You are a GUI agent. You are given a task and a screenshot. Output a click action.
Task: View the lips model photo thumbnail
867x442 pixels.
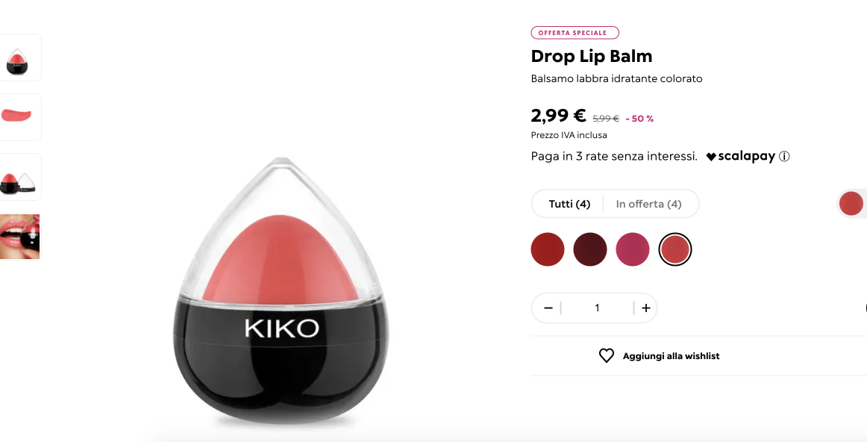coord(19,237)
